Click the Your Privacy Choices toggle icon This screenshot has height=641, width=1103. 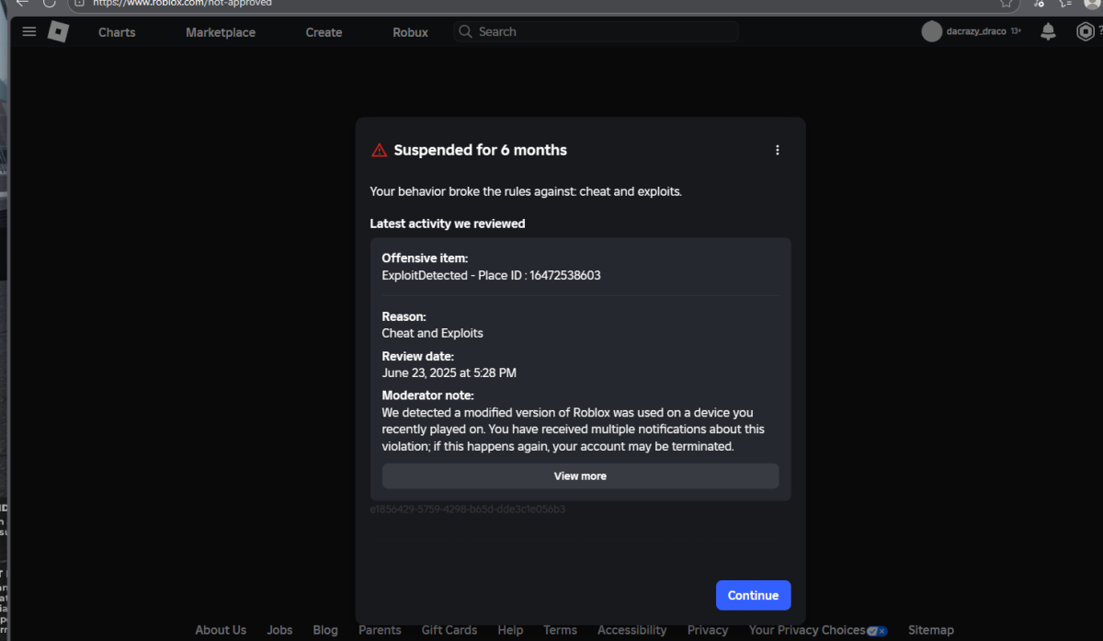coord(876,631)
